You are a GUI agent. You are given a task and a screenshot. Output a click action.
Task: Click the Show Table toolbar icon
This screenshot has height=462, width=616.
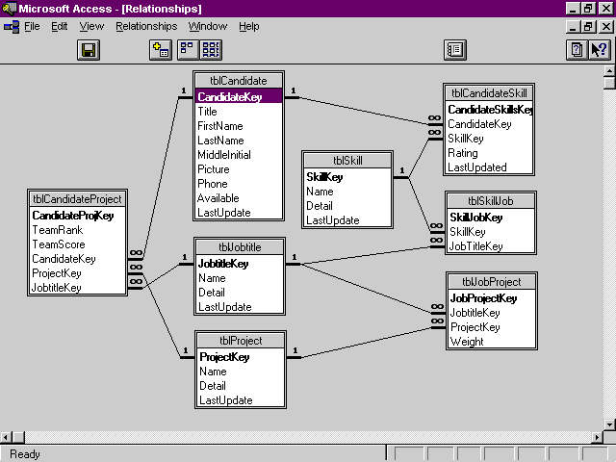[162, 50]
